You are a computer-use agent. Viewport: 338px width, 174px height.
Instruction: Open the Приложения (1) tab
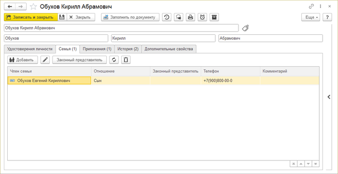[x=97, y=49]
